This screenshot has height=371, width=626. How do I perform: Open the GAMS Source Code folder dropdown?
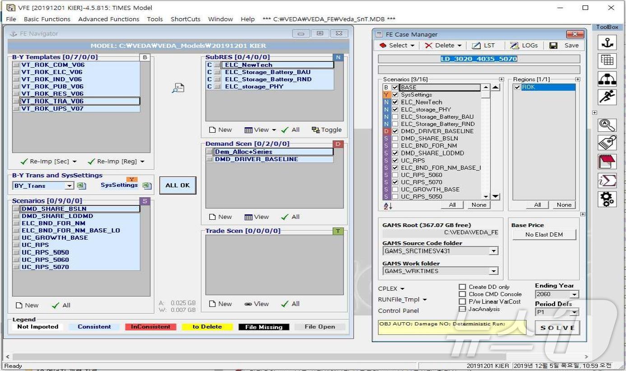tap(493, 251)
